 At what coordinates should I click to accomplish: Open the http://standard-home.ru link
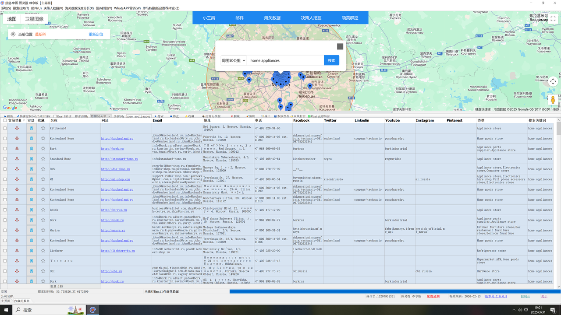tap(119, 159)
